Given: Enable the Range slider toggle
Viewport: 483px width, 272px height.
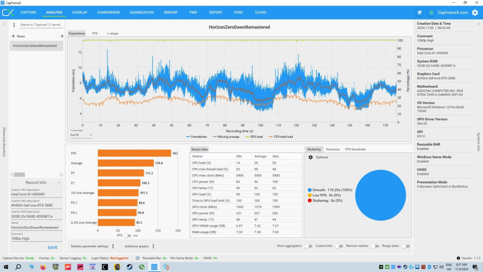Looking at the screenshot, I should (x=406, y=246).
